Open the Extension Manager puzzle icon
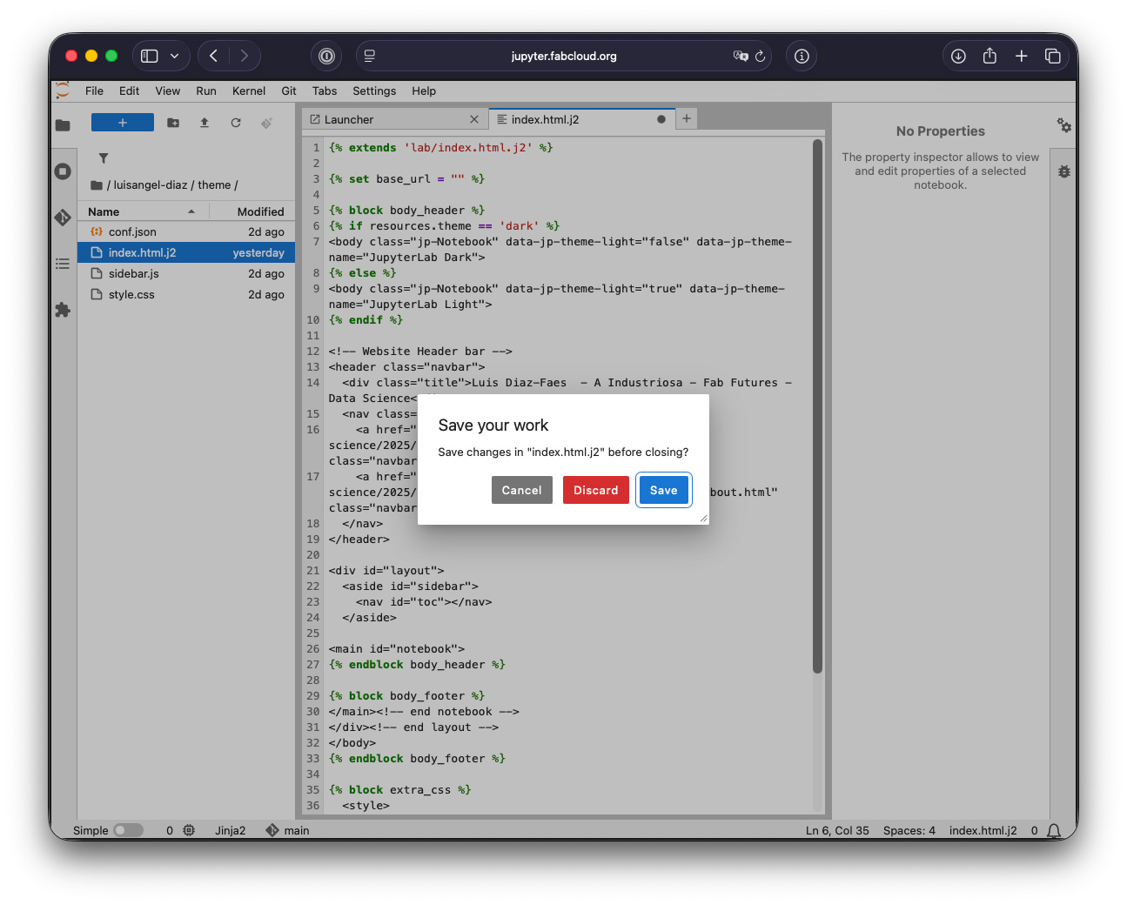The image size is (1127, 905). 63,310
